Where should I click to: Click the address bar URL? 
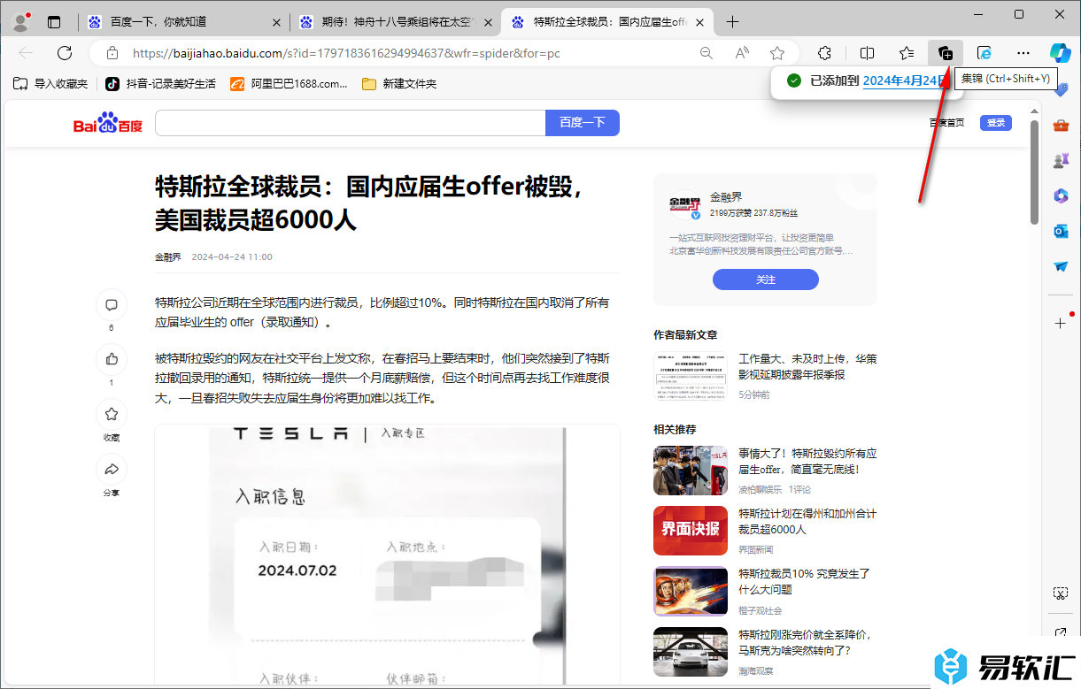coord(346,53)
